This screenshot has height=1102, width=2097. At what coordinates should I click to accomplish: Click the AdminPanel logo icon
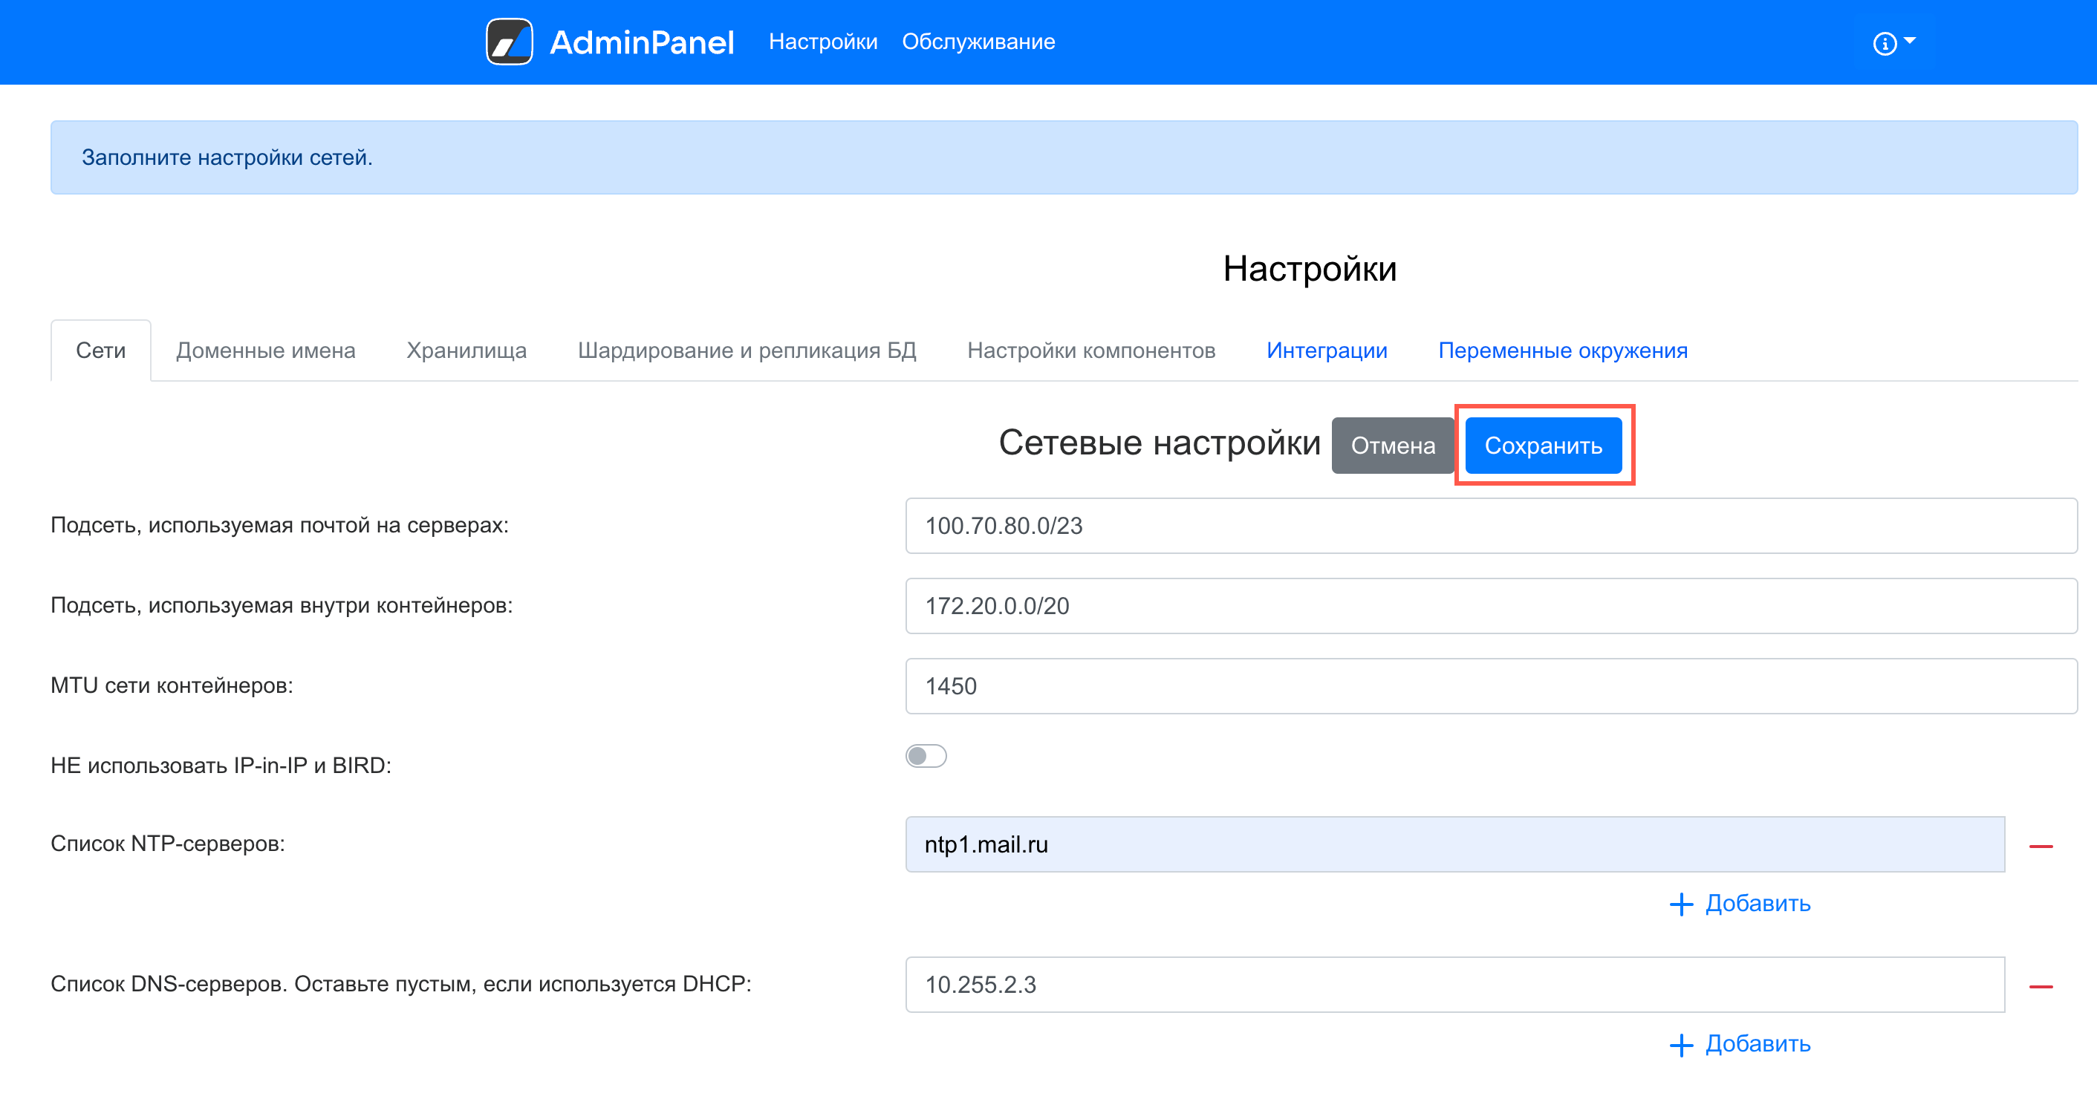point(510,42)
